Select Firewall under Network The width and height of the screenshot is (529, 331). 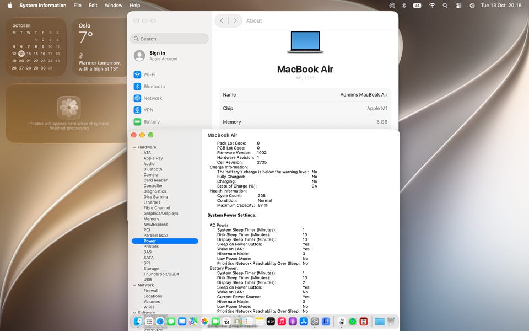[151, 291]
